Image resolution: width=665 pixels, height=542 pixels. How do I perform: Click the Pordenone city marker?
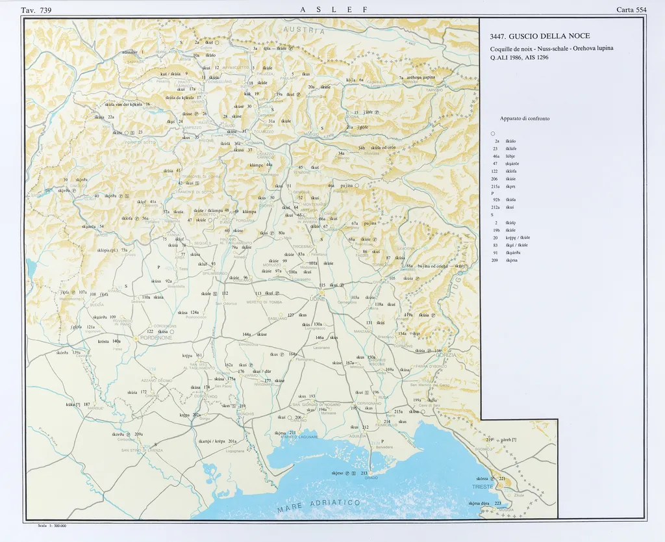[x=136, y=338]
